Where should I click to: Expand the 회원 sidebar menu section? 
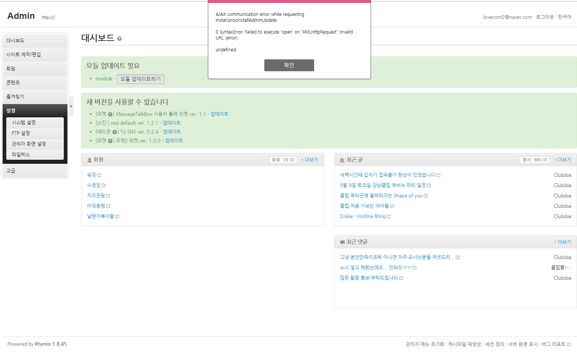[x=35, y=69]
